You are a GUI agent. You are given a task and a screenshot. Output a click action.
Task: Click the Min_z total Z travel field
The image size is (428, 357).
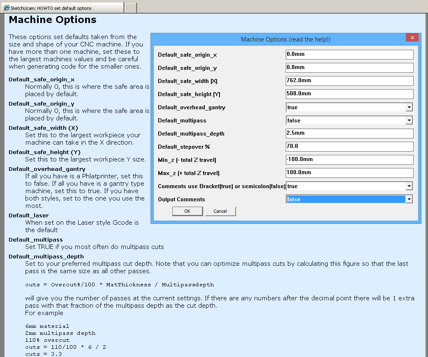(x=349, y=160)
